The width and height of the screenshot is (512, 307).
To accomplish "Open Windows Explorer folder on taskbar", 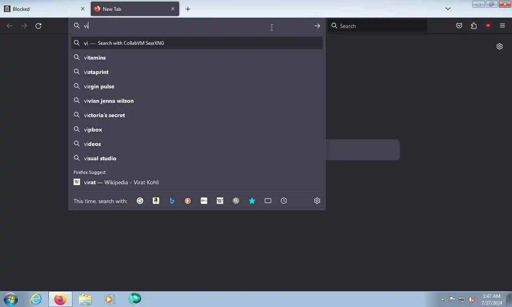I will [x=85, y=299].
